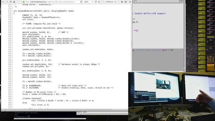Reset the 120% zoom level indicator
Screen dimensions: 215x121
86,2
